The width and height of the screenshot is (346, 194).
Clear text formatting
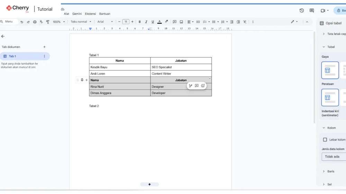(245, 22)
